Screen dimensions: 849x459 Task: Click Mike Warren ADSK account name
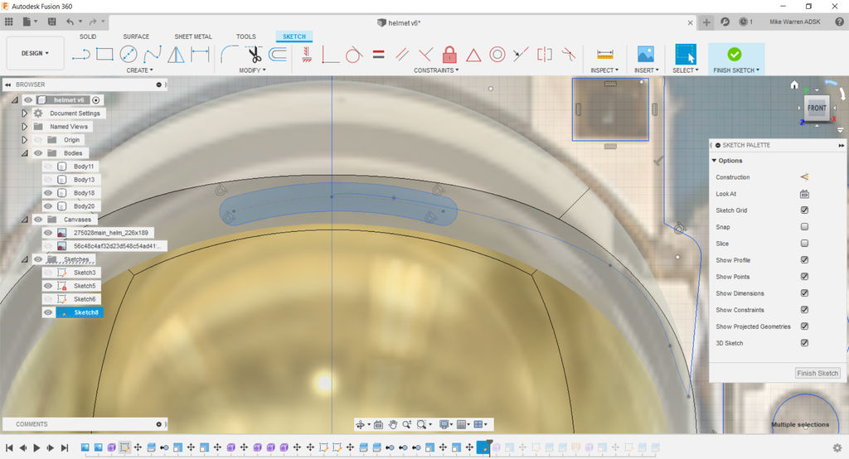coord(795,22)
